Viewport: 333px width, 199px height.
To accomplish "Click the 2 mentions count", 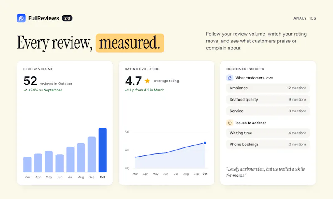I will point(298,144).
